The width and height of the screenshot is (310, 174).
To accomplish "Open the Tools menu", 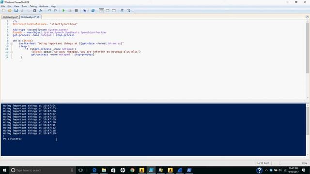I will tap(24, 6).
